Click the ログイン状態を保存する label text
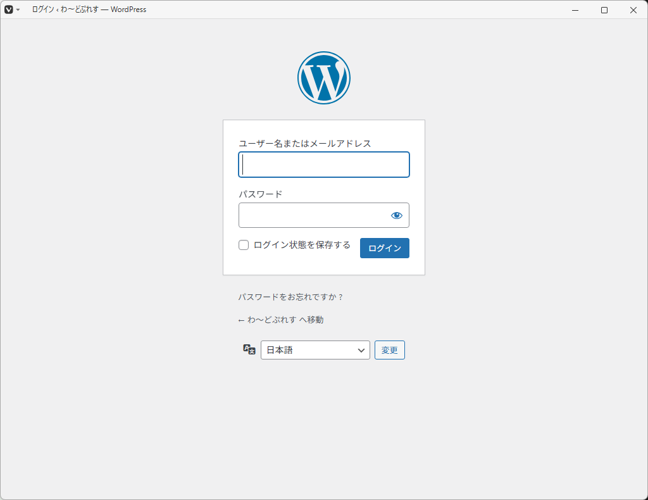Image resolution: width=648 pixels, height=500 pixels. [302, 245]
